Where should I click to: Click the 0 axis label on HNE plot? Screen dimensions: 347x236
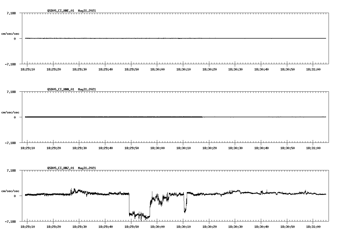(15, 39)
